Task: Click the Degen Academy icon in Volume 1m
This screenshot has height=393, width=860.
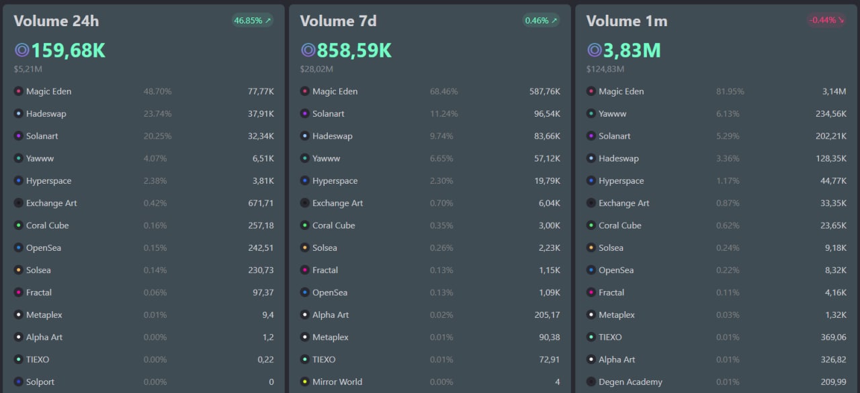Action: point(591,382)
